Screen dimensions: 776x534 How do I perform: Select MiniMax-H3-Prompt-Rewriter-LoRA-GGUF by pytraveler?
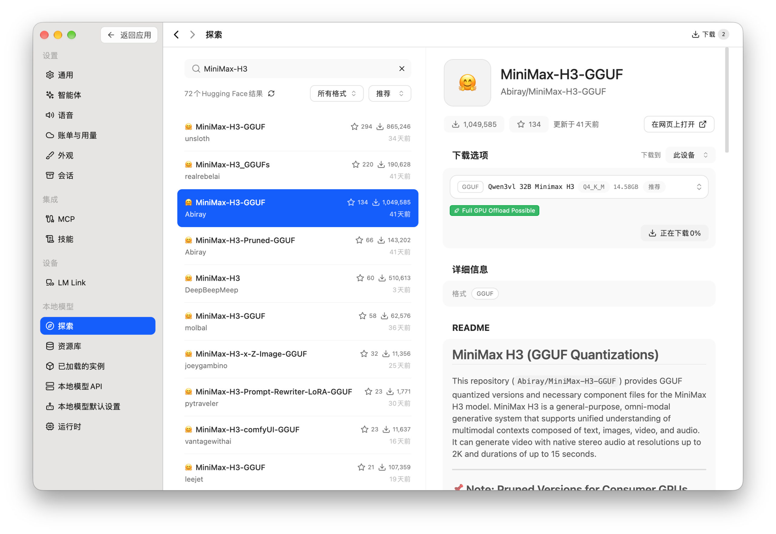[298, 397]
